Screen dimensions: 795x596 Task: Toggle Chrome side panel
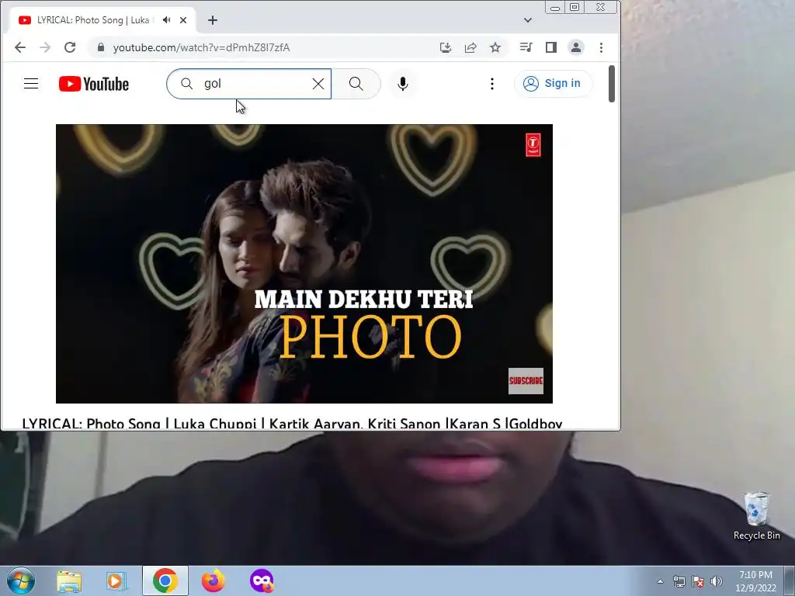pyautogui.click(x=551, y=47)
